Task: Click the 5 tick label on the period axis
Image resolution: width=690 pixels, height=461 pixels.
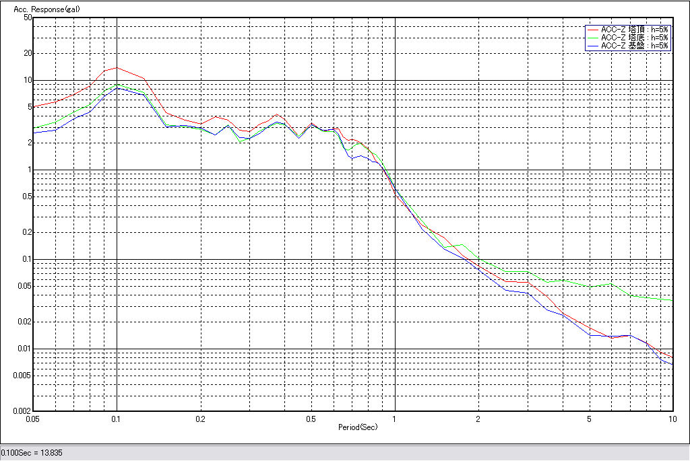Action: pyautogui.click(x=589, y=419)
